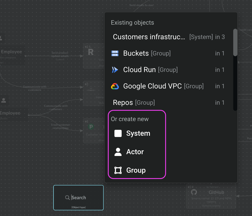Click the Google Cloud VPC logo

[x=115, y=86]
